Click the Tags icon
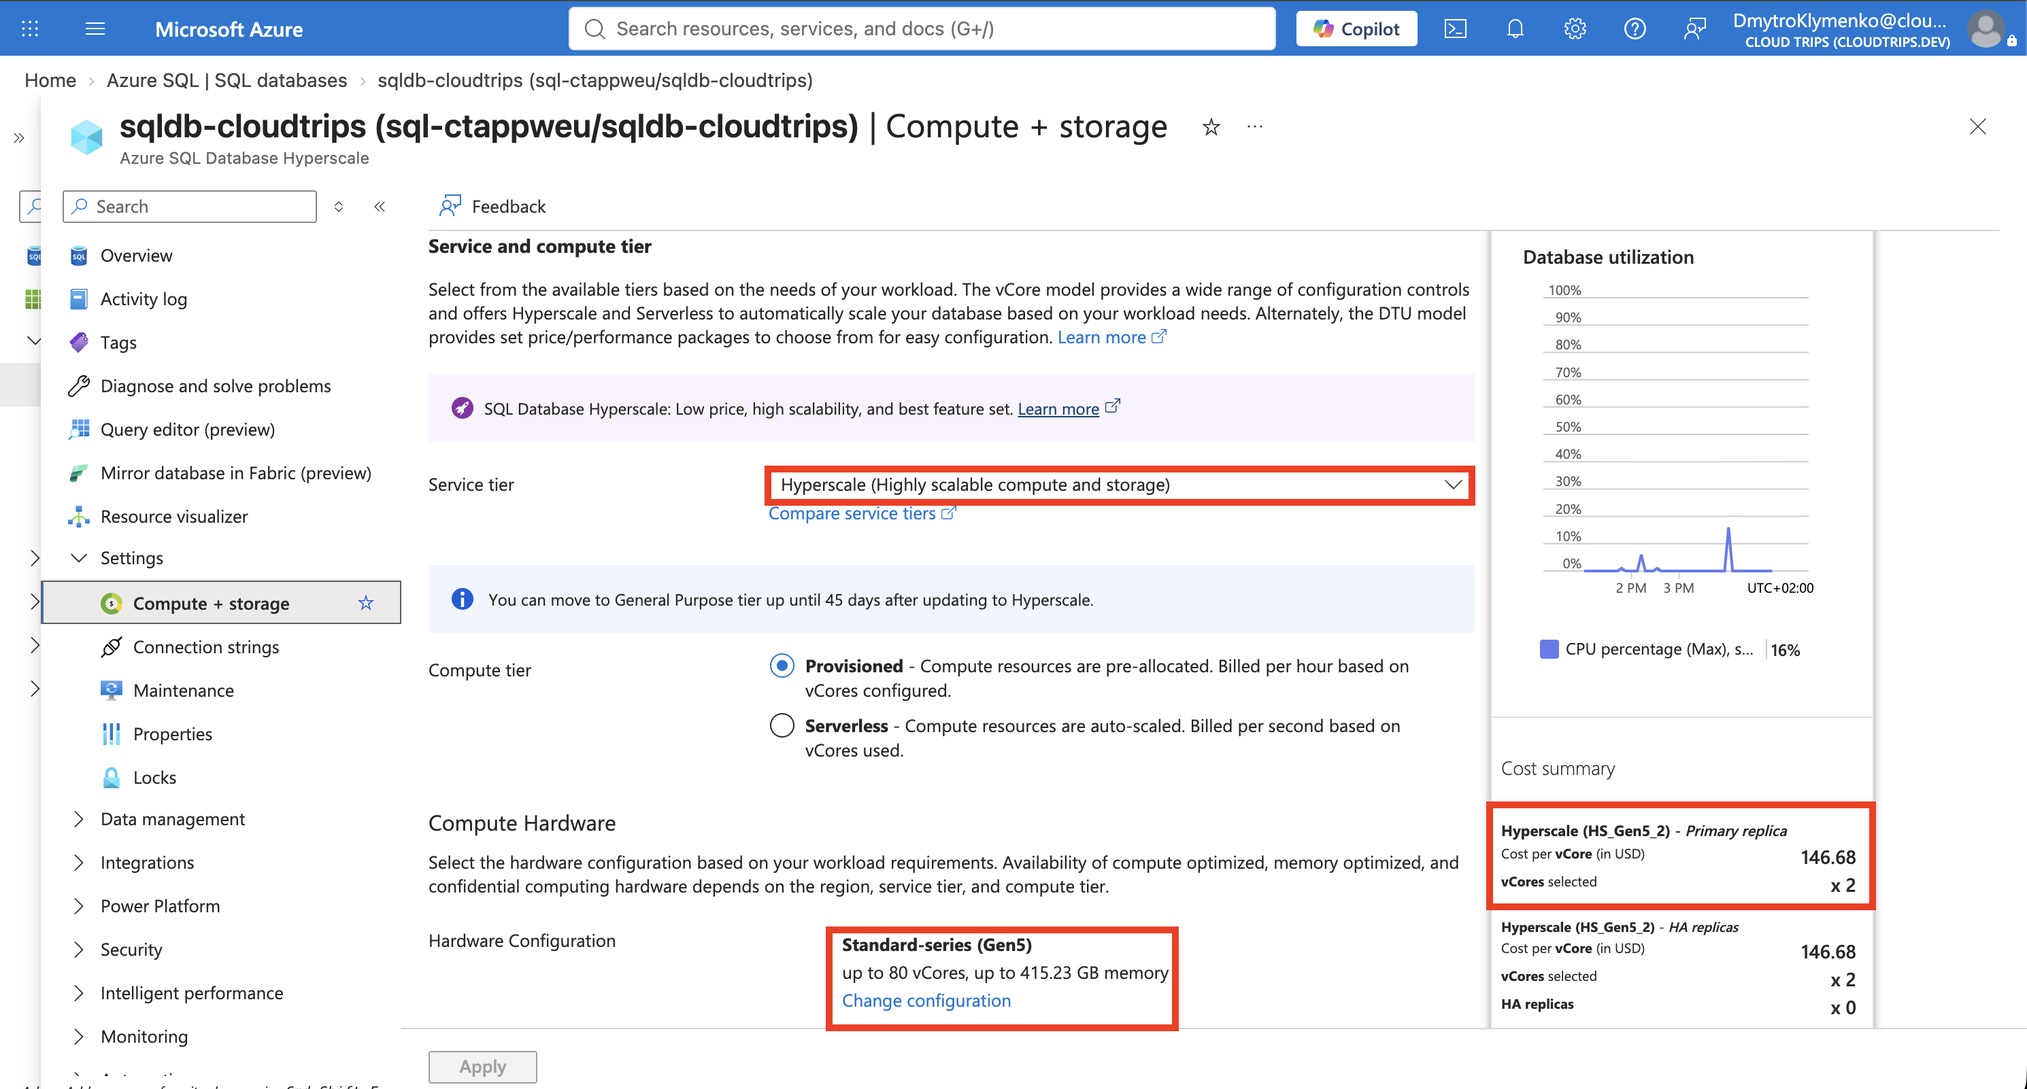This screenshot has height=1089, width=2027. pos(79,342)
